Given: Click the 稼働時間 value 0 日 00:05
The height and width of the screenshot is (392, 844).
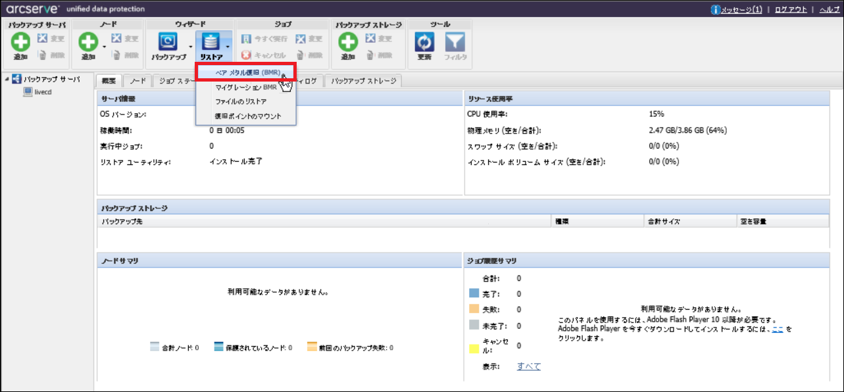Looking at the screenshot, I should pyautogui.click(x=227, y=130).
